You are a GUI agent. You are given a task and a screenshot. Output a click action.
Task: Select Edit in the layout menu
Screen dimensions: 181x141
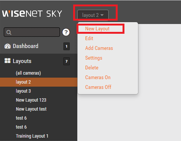tap(89, 38)
